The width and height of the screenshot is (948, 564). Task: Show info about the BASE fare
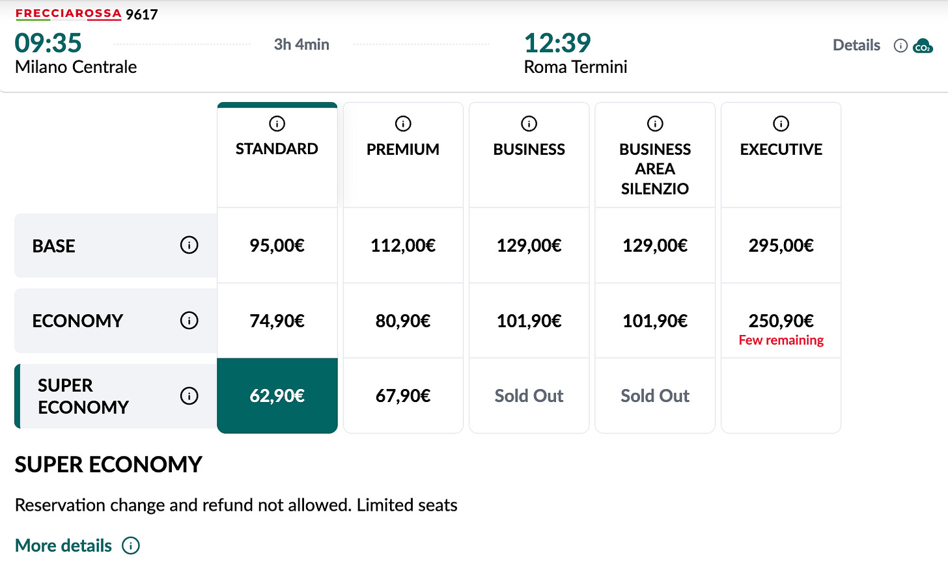(189, 245)
